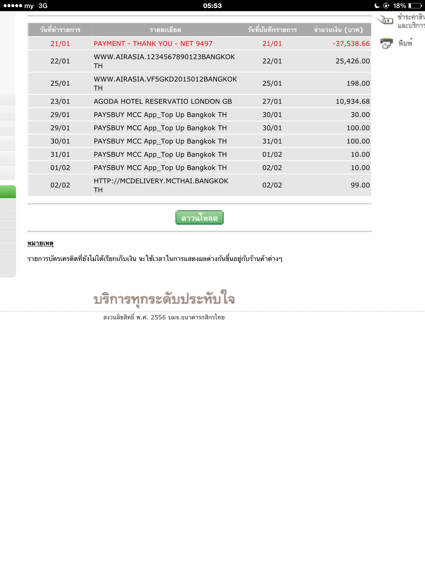
Task: Click transaction date 23/01
Action: tap(60, 101)
